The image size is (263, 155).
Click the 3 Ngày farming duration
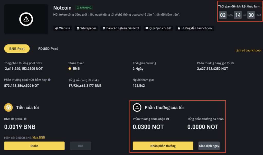click(138, 69)
